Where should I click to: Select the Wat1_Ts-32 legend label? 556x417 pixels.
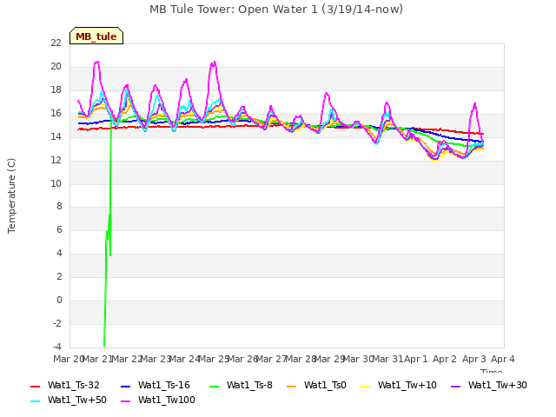pos(74,386)
